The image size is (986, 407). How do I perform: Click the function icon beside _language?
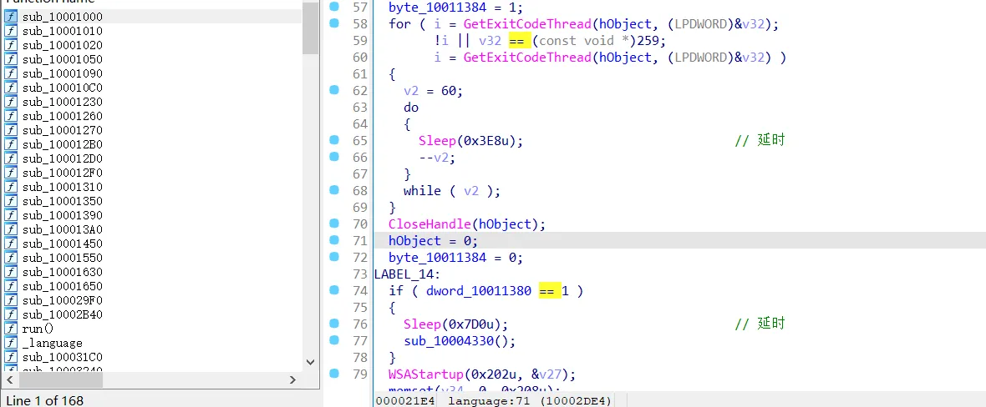click(x=11, y=343)
